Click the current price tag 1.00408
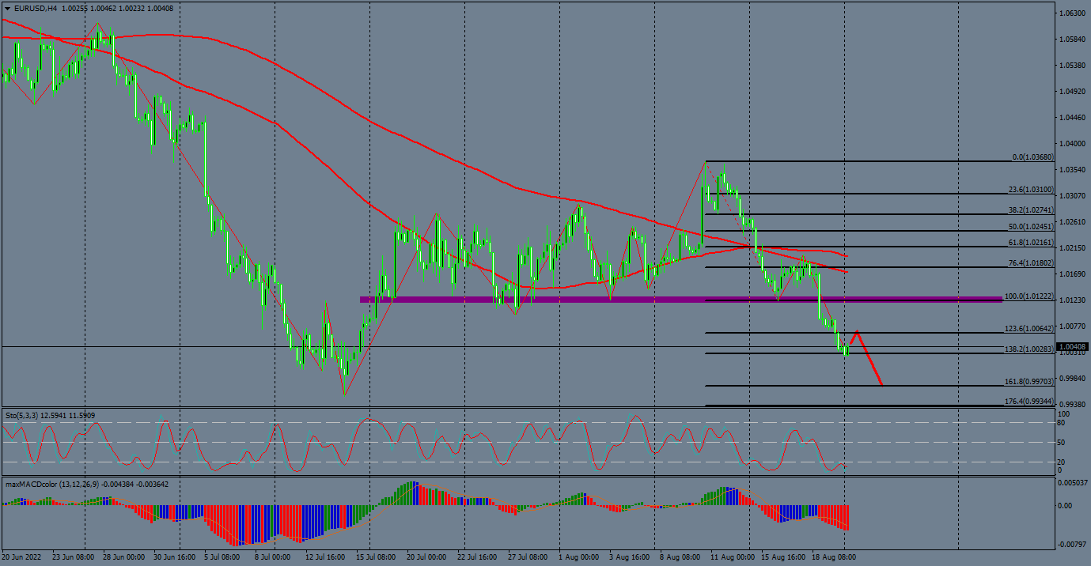 pos(1073,346)
